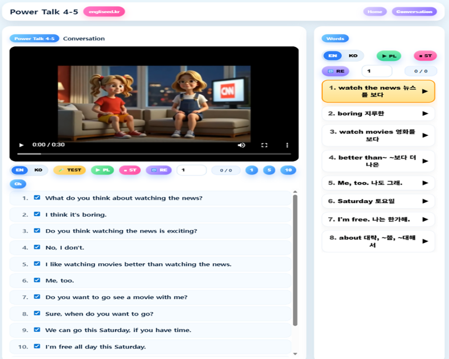The image size is (449, 359).
Task: Open the video more options menu
Action: 287,145
